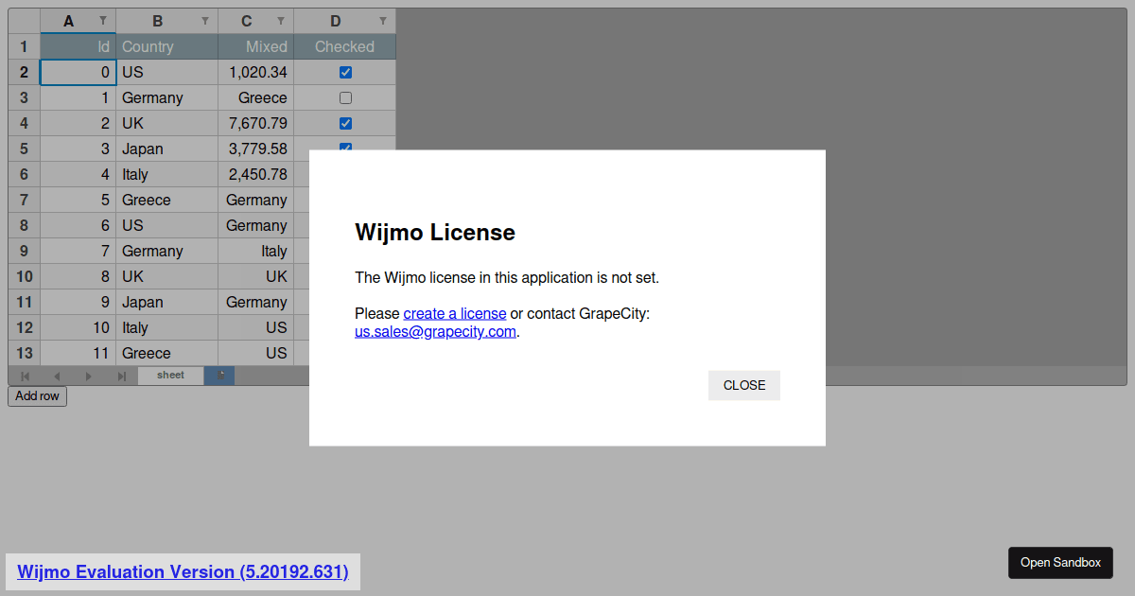Follow the 'create a license' link

coord(455,313)
